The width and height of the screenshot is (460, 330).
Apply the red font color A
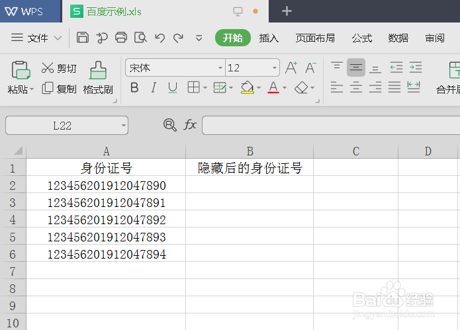pos(273,87)
